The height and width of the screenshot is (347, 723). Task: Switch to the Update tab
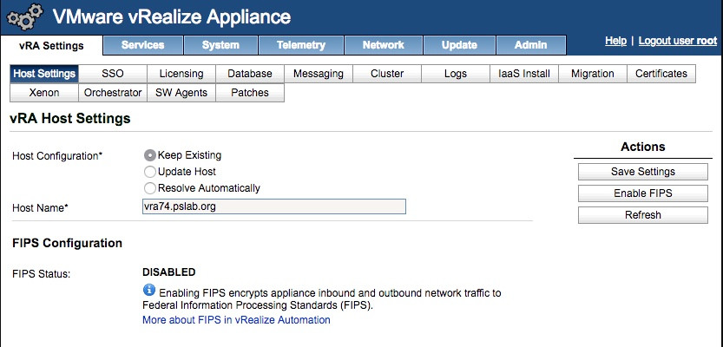pyautogui.click(x=459, y=45)
